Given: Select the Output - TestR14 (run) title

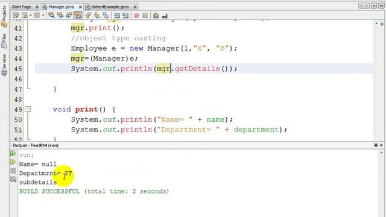Looking at the screenshot, I should pyautogui.click(x=36, y=145).
